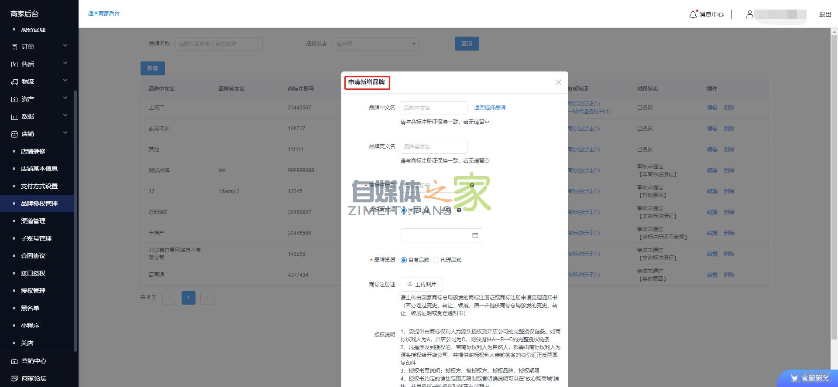Select the fixed time radio option

[404, 210]
